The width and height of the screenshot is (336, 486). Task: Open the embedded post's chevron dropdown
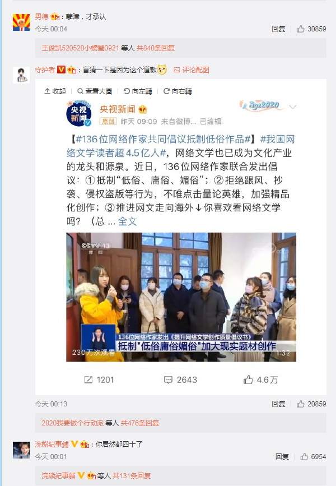point(293,107)
